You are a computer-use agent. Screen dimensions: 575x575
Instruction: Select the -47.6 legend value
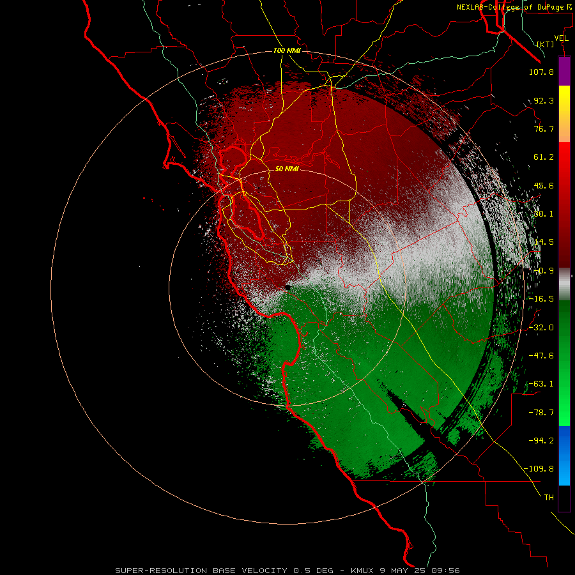pos(541,356)
